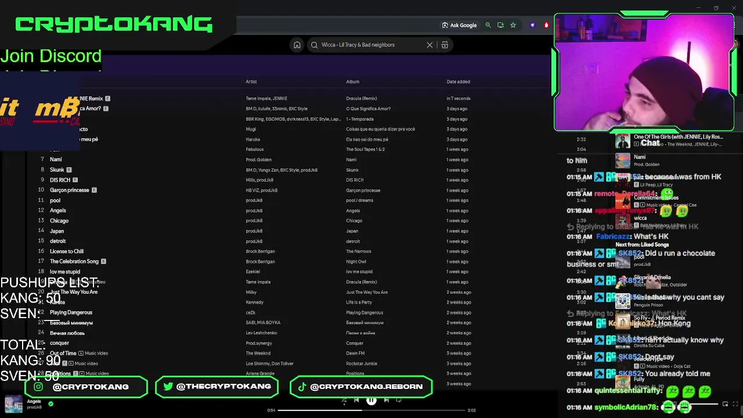Open artist The Weeknd on Out of Time row

click(258, 353)
